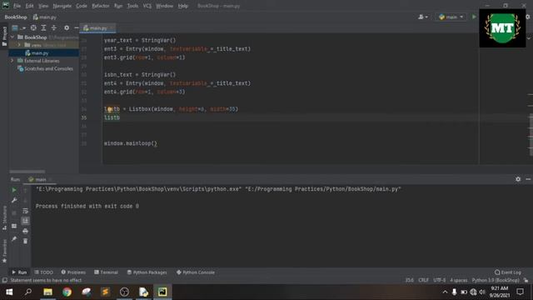The image size is (533, 300).
Task: Open the VCS menu
Action: (147, 6)
